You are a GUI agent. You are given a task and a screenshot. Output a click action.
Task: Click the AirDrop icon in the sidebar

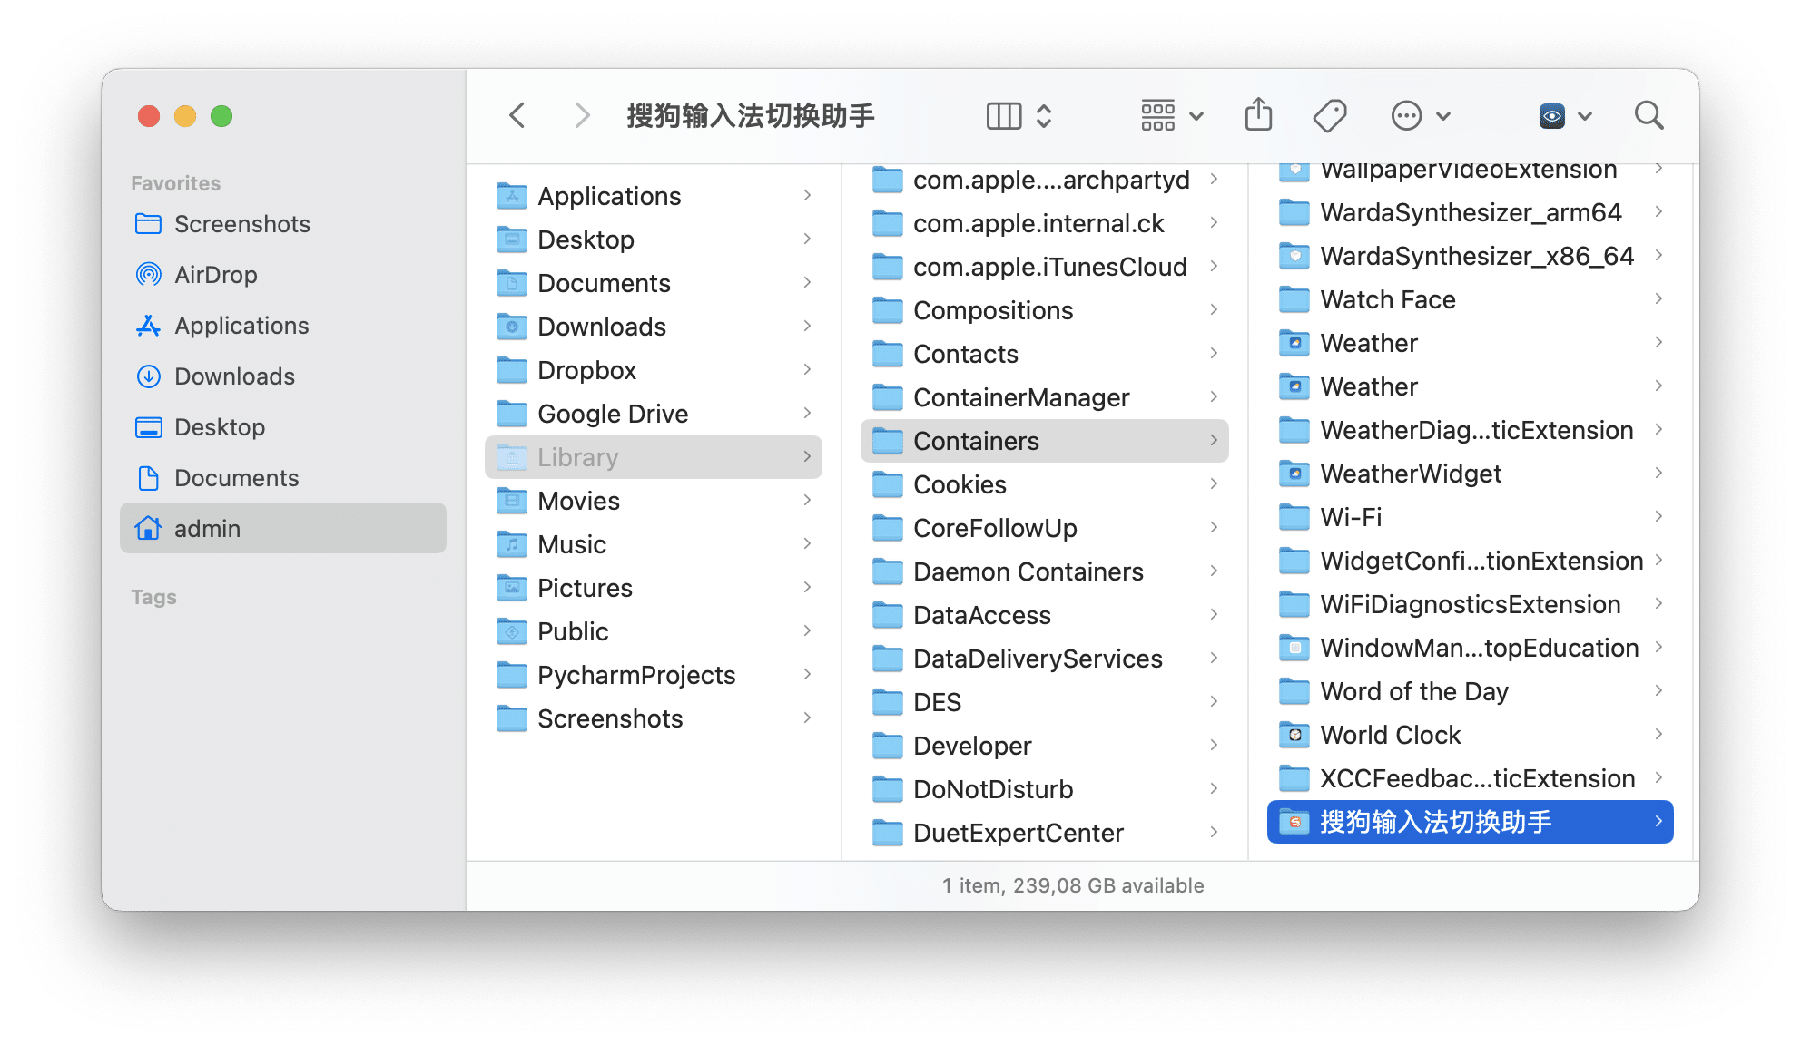(x=148, y=274)
